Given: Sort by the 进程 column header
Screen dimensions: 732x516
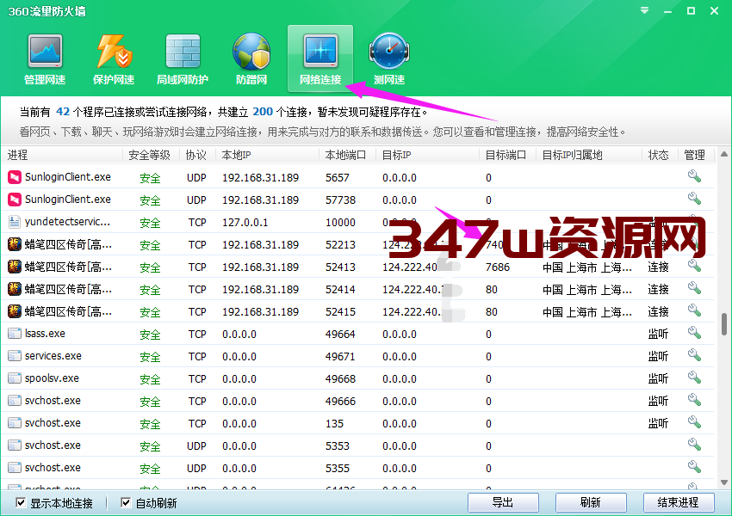Looking at the screenshot, I should tap(62, 155).
